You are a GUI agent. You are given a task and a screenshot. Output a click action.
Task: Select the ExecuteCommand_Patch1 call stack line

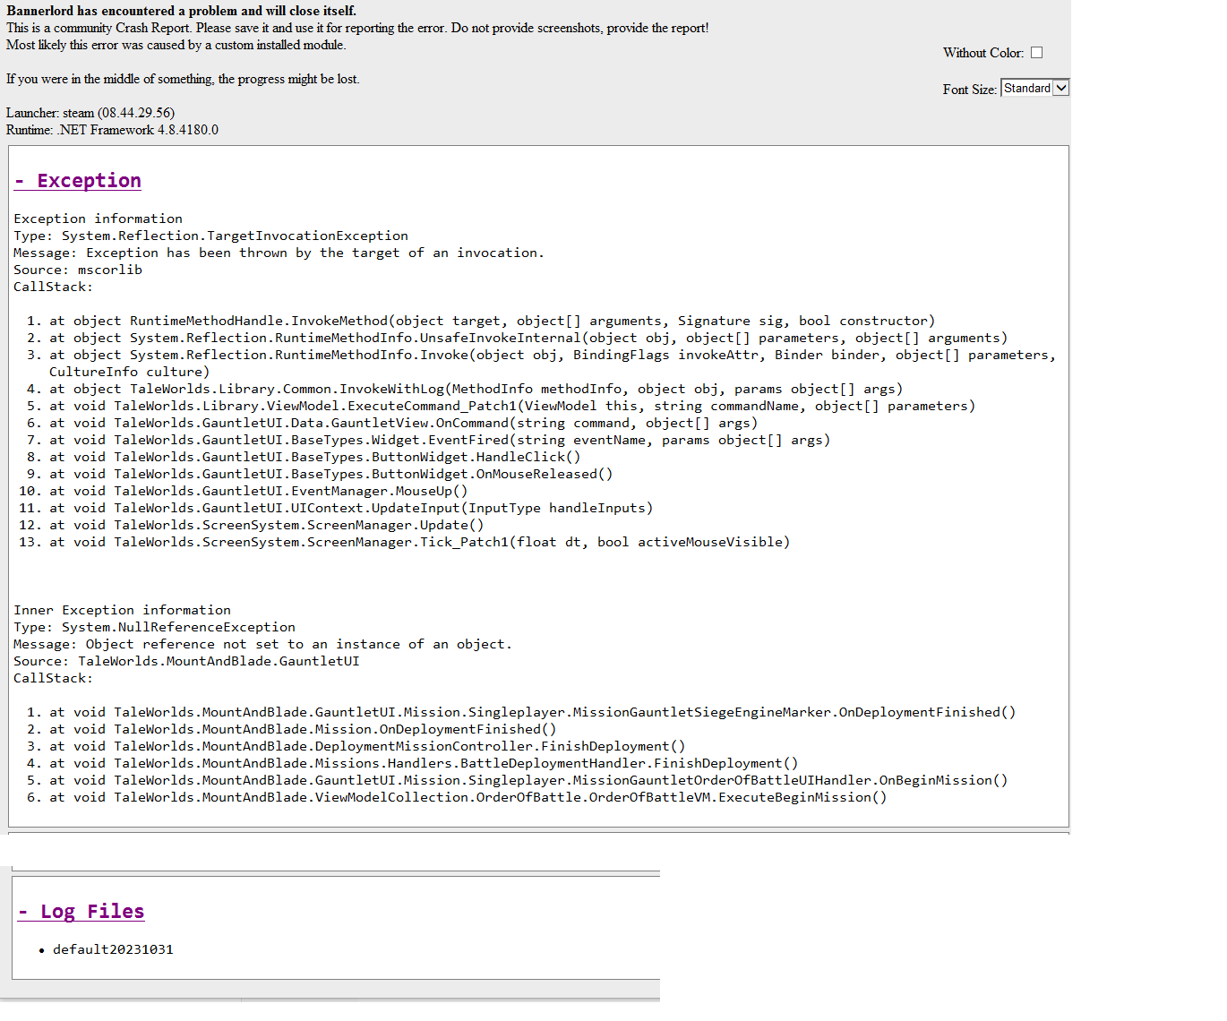point(512,406)
